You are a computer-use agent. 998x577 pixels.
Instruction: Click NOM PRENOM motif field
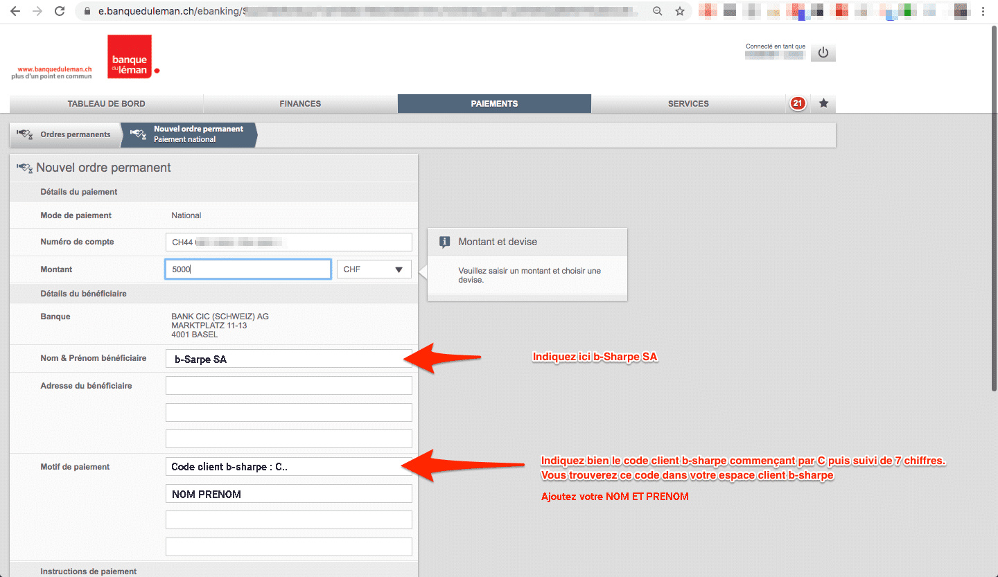[288, 493]
